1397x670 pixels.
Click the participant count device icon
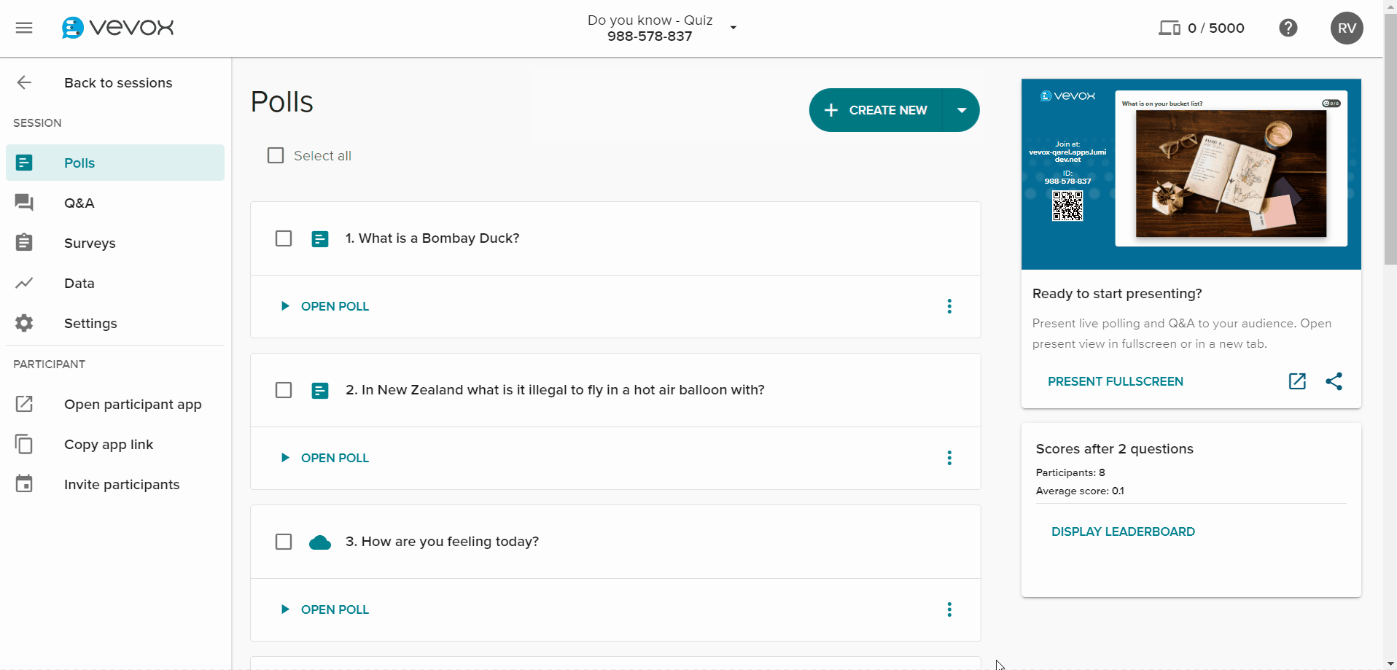point(1170,28)
